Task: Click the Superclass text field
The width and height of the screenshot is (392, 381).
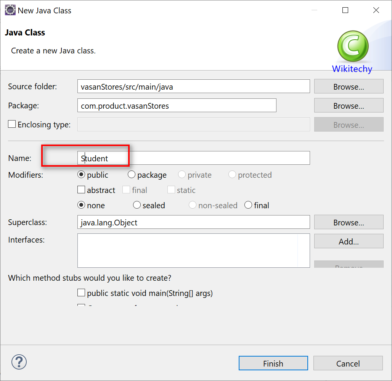Action: (x=193, y=222)
